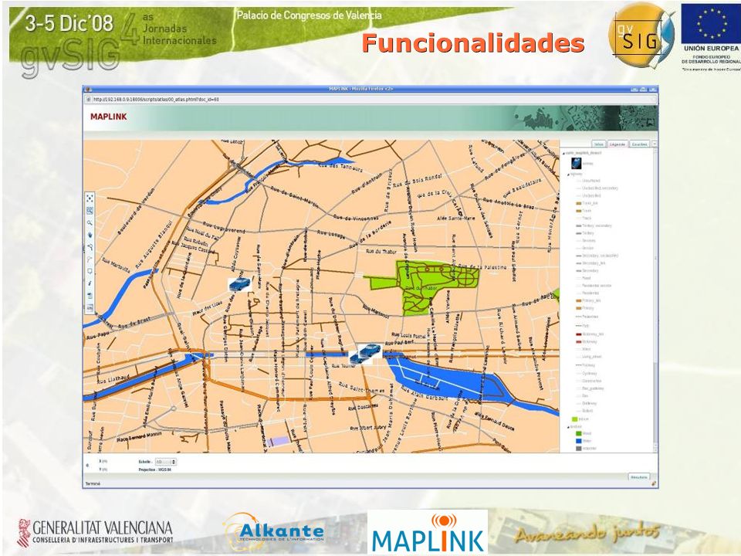Screen dimensions: 741x556
Task: Click the Résultats button
Action: (x=639, y=477)
